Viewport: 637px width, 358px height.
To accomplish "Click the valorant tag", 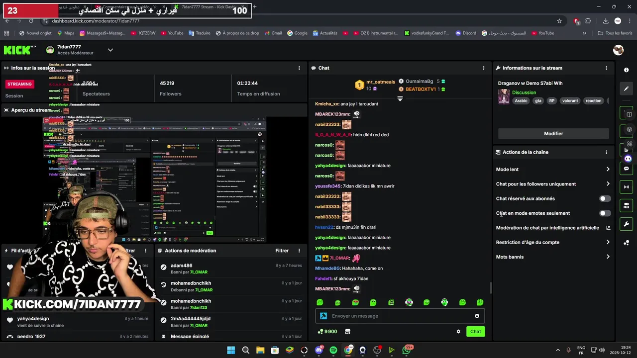I will [570, 100].
